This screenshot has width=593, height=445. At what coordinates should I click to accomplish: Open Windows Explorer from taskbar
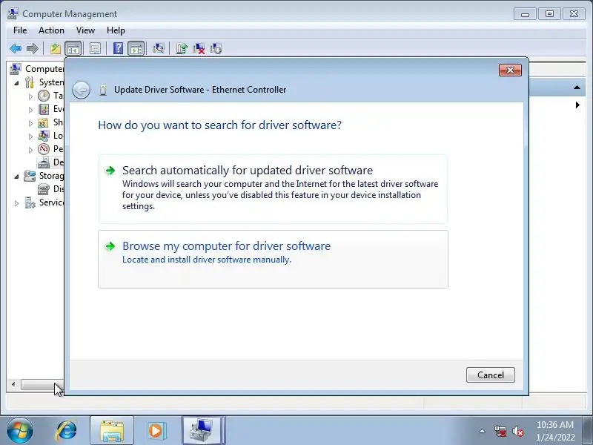112,431
